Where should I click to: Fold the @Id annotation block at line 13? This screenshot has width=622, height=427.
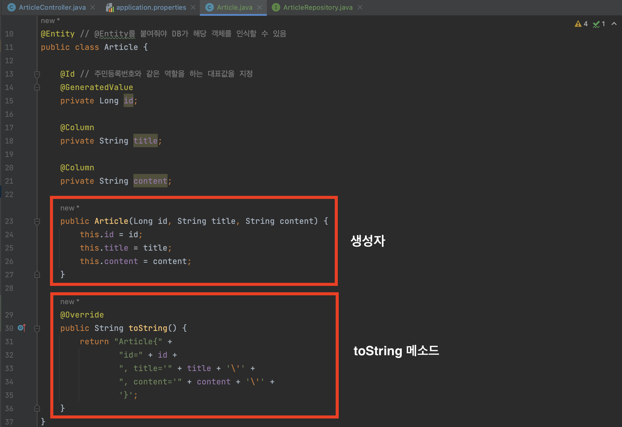[37, 74]
